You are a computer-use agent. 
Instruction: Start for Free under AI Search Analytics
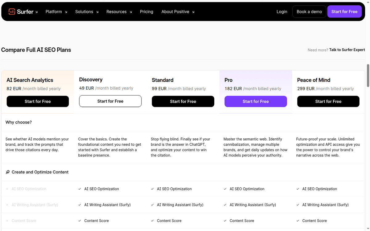pyautogui.click(x=38, y=101)
